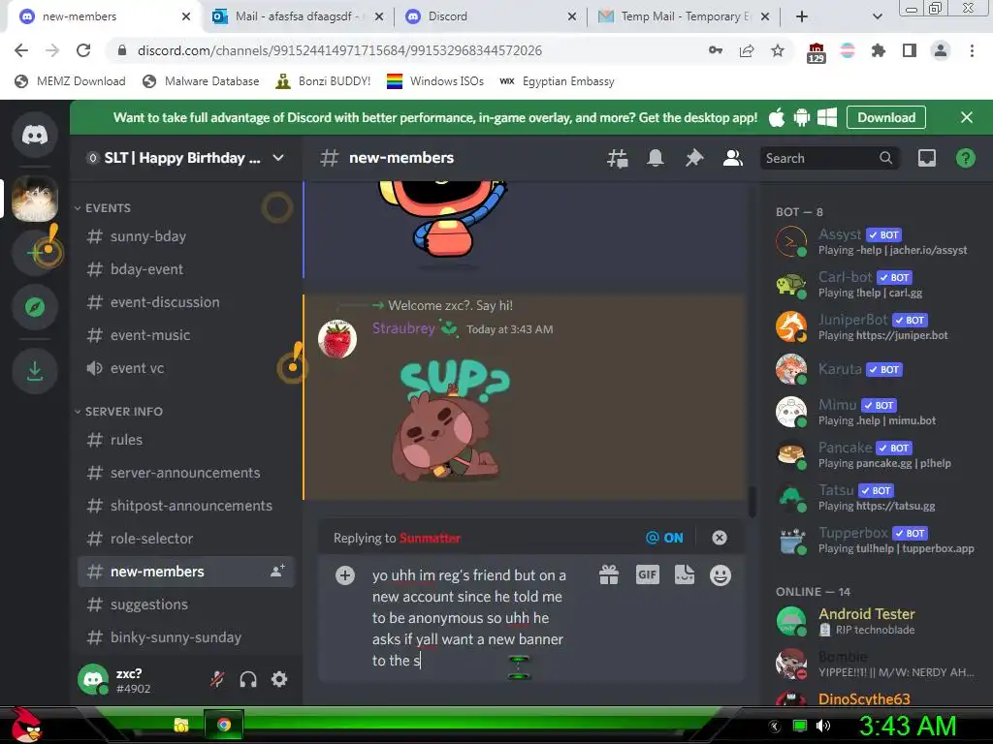993x744 pixels.
Task: Switch to the Discord browser tab
Action: pos(491,16)
